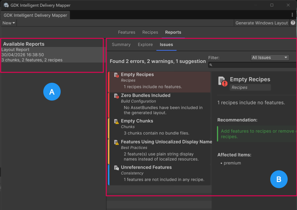Open the three-dot window options menu
Screen dimensions: 297x210
click(x=292, y=15)
